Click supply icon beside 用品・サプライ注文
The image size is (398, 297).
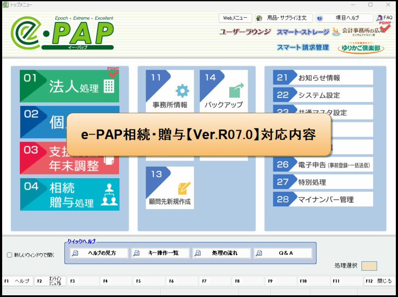click(259, 18)
